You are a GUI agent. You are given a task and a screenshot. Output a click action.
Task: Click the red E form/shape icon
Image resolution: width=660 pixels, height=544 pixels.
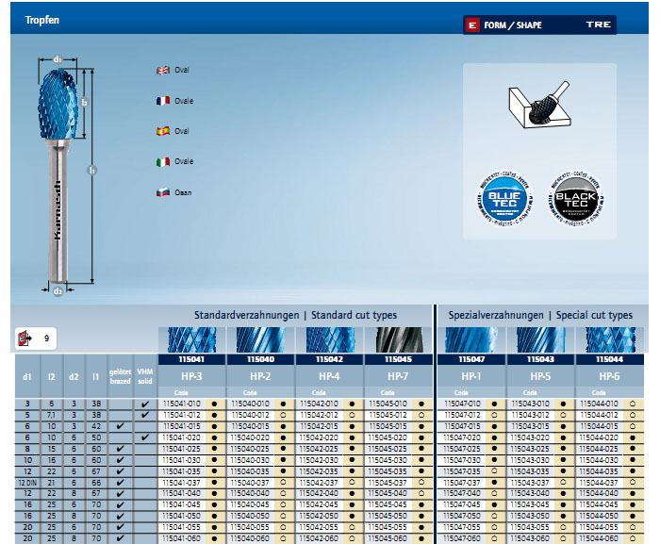click(x=473, y=25)
